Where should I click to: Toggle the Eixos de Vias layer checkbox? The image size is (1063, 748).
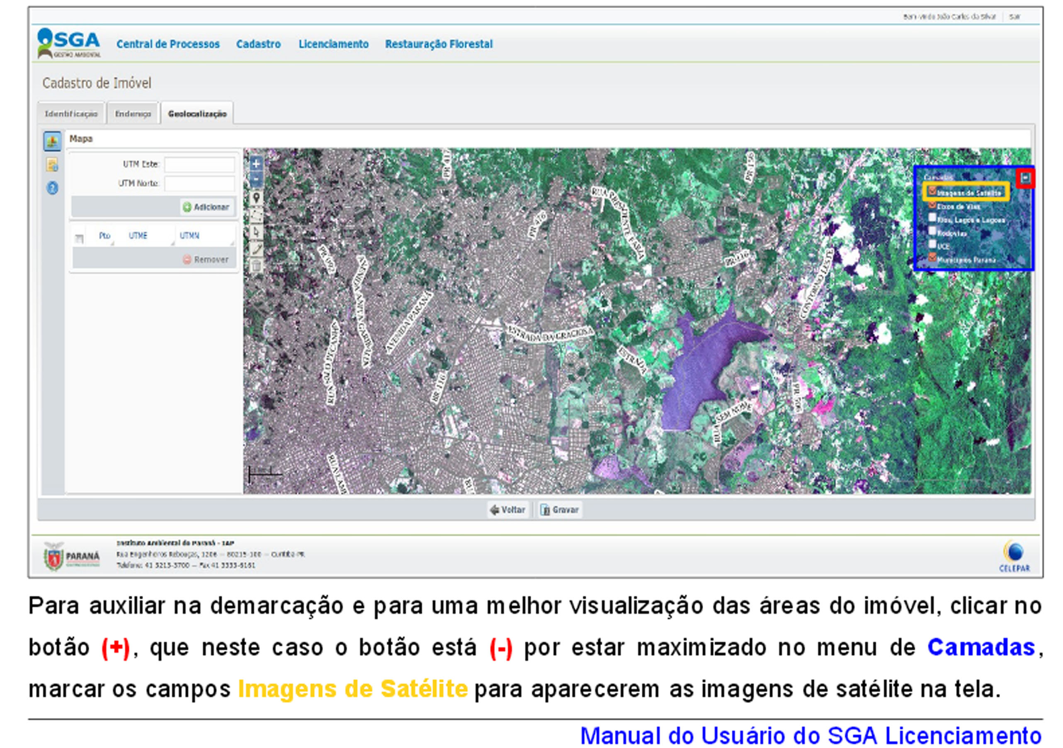932,205
